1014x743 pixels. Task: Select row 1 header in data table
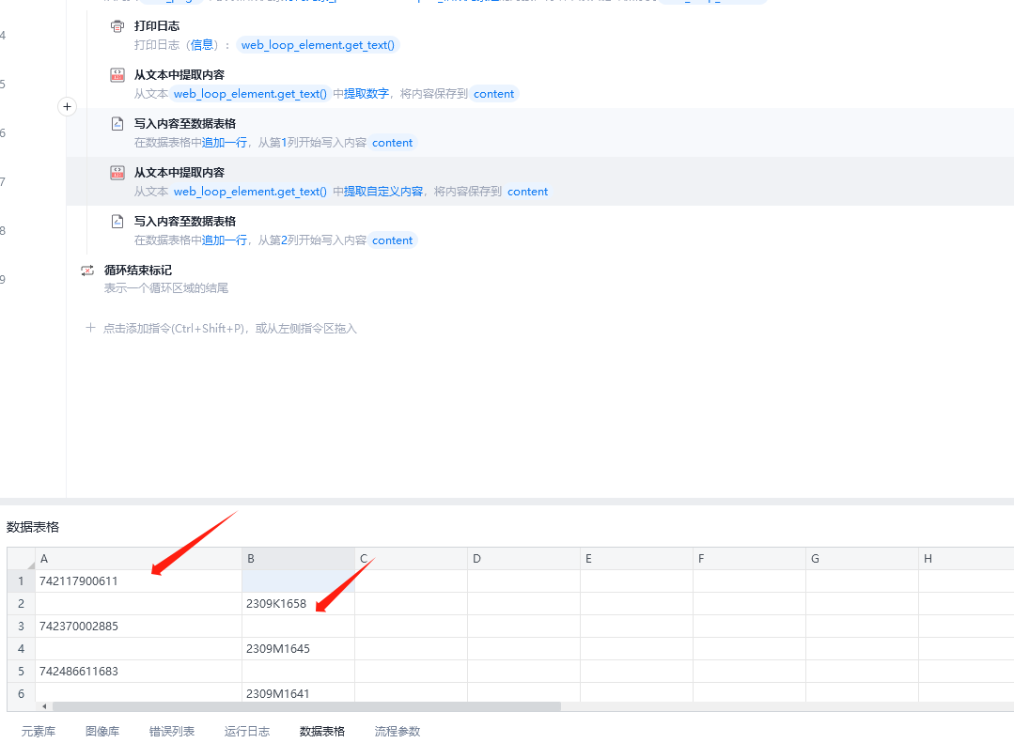(22, 580)
